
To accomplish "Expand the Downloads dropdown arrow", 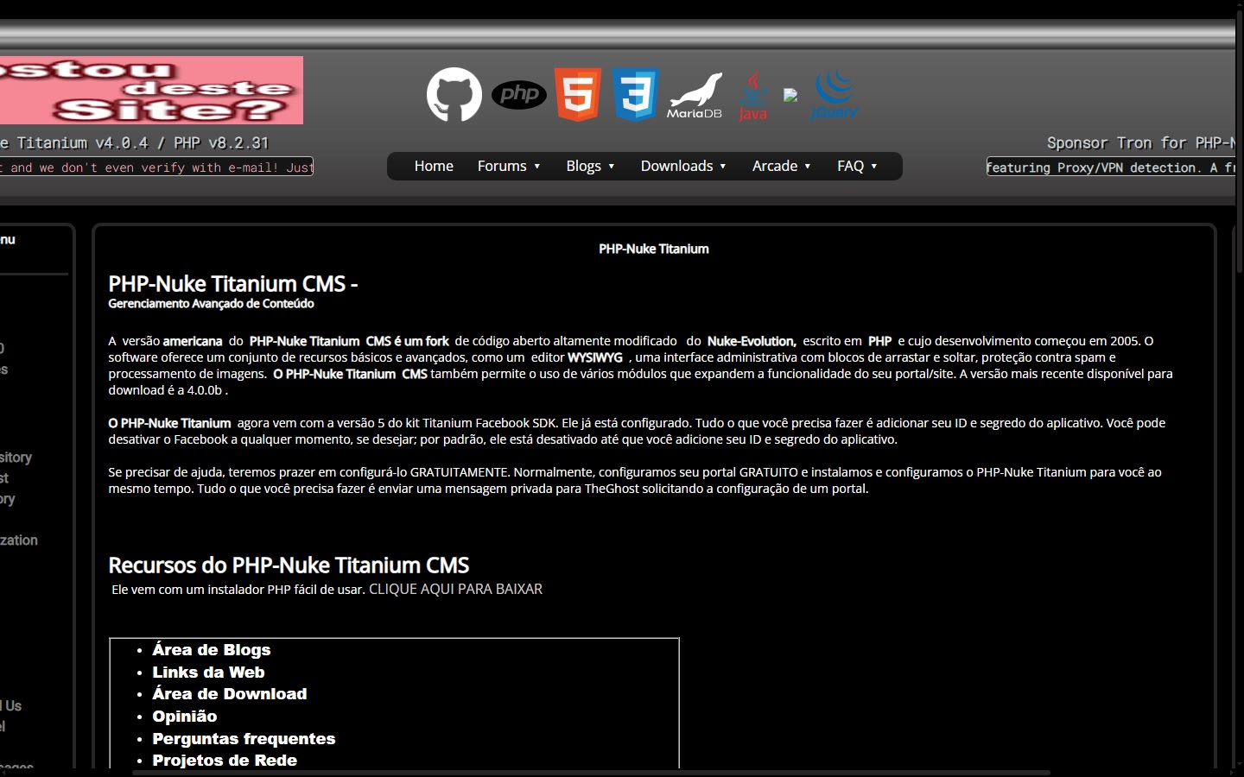I will [x=723, y=167].
